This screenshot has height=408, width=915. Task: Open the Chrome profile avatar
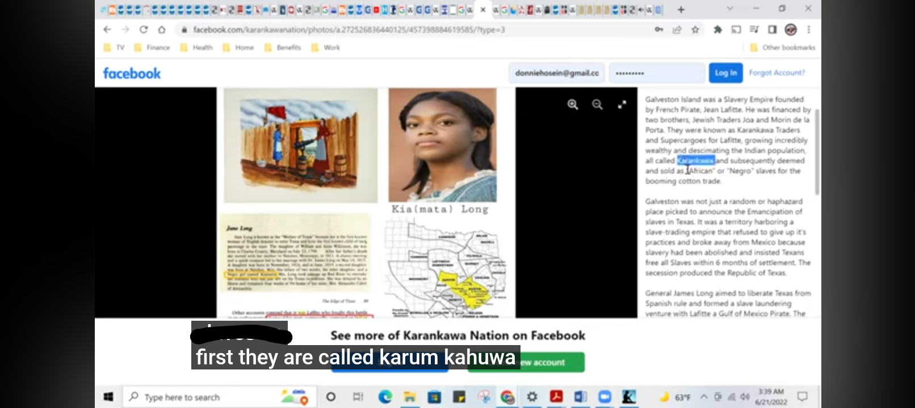click(x=791, y=29)
